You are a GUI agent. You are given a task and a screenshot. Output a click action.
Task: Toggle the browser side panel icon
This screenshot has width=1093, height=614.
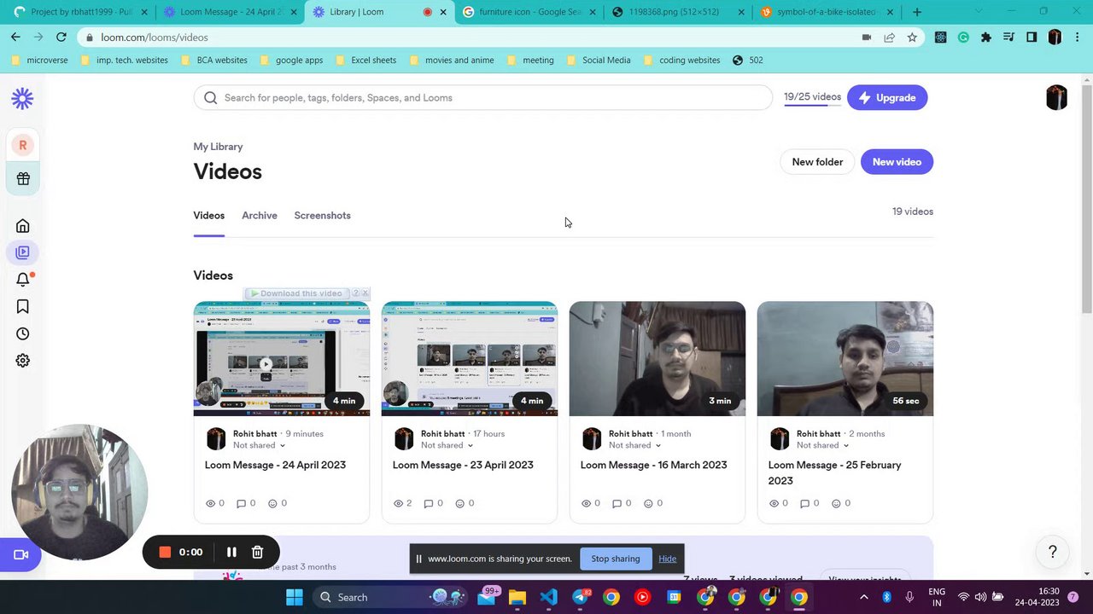click(1032, 38)
